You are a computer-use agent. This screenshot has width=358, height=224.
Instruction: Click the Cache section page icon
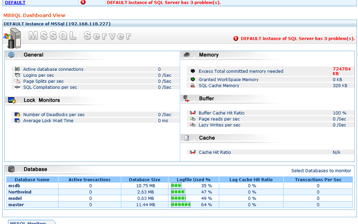(x=187, y=138)
